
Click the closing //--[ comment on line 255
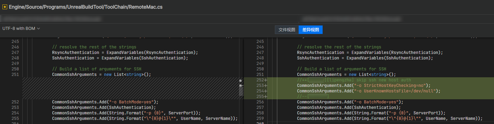pyautogui.click(x=313, y=97)
